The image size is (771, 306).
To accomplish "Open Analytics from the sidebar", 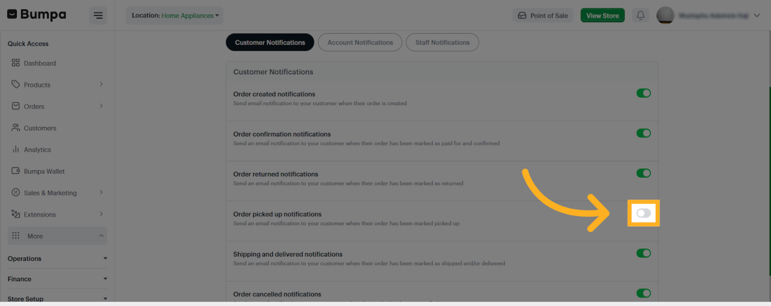I will 38,149.
